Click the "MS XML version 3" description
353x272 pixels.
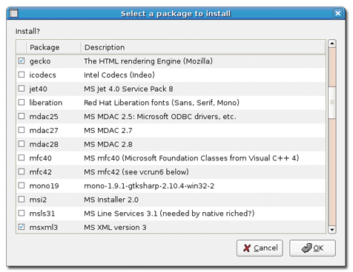click(115, 228)
